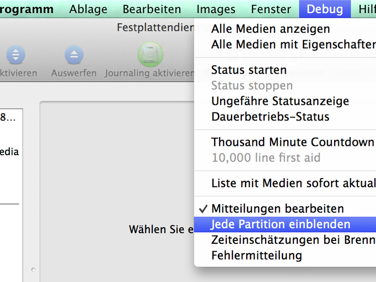Select Status starten from Debug menu
The width and height of the screenshot is (376, 282).
(249, 70)
